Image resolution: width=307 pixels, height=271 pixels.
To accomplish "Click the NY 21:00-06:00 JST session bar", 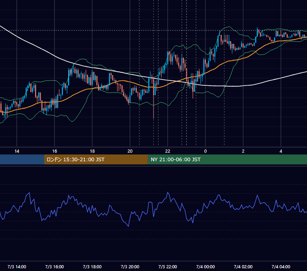I will tap(227, 159).
